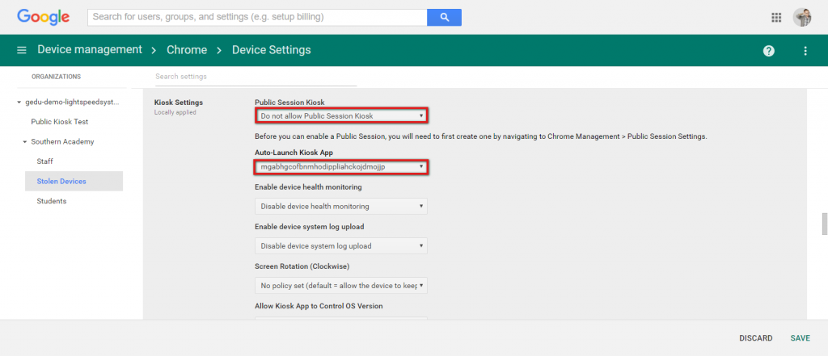The width and height of the screenshot is (828, 356).
Task: Click the Google logo
Action: pos(44,17)
